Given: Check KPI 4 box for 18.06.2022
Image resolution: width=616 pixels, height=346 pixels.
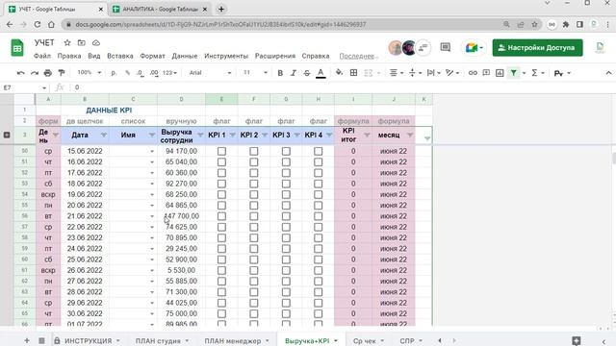Looking at the screenshot, I should tap(319, 184).
